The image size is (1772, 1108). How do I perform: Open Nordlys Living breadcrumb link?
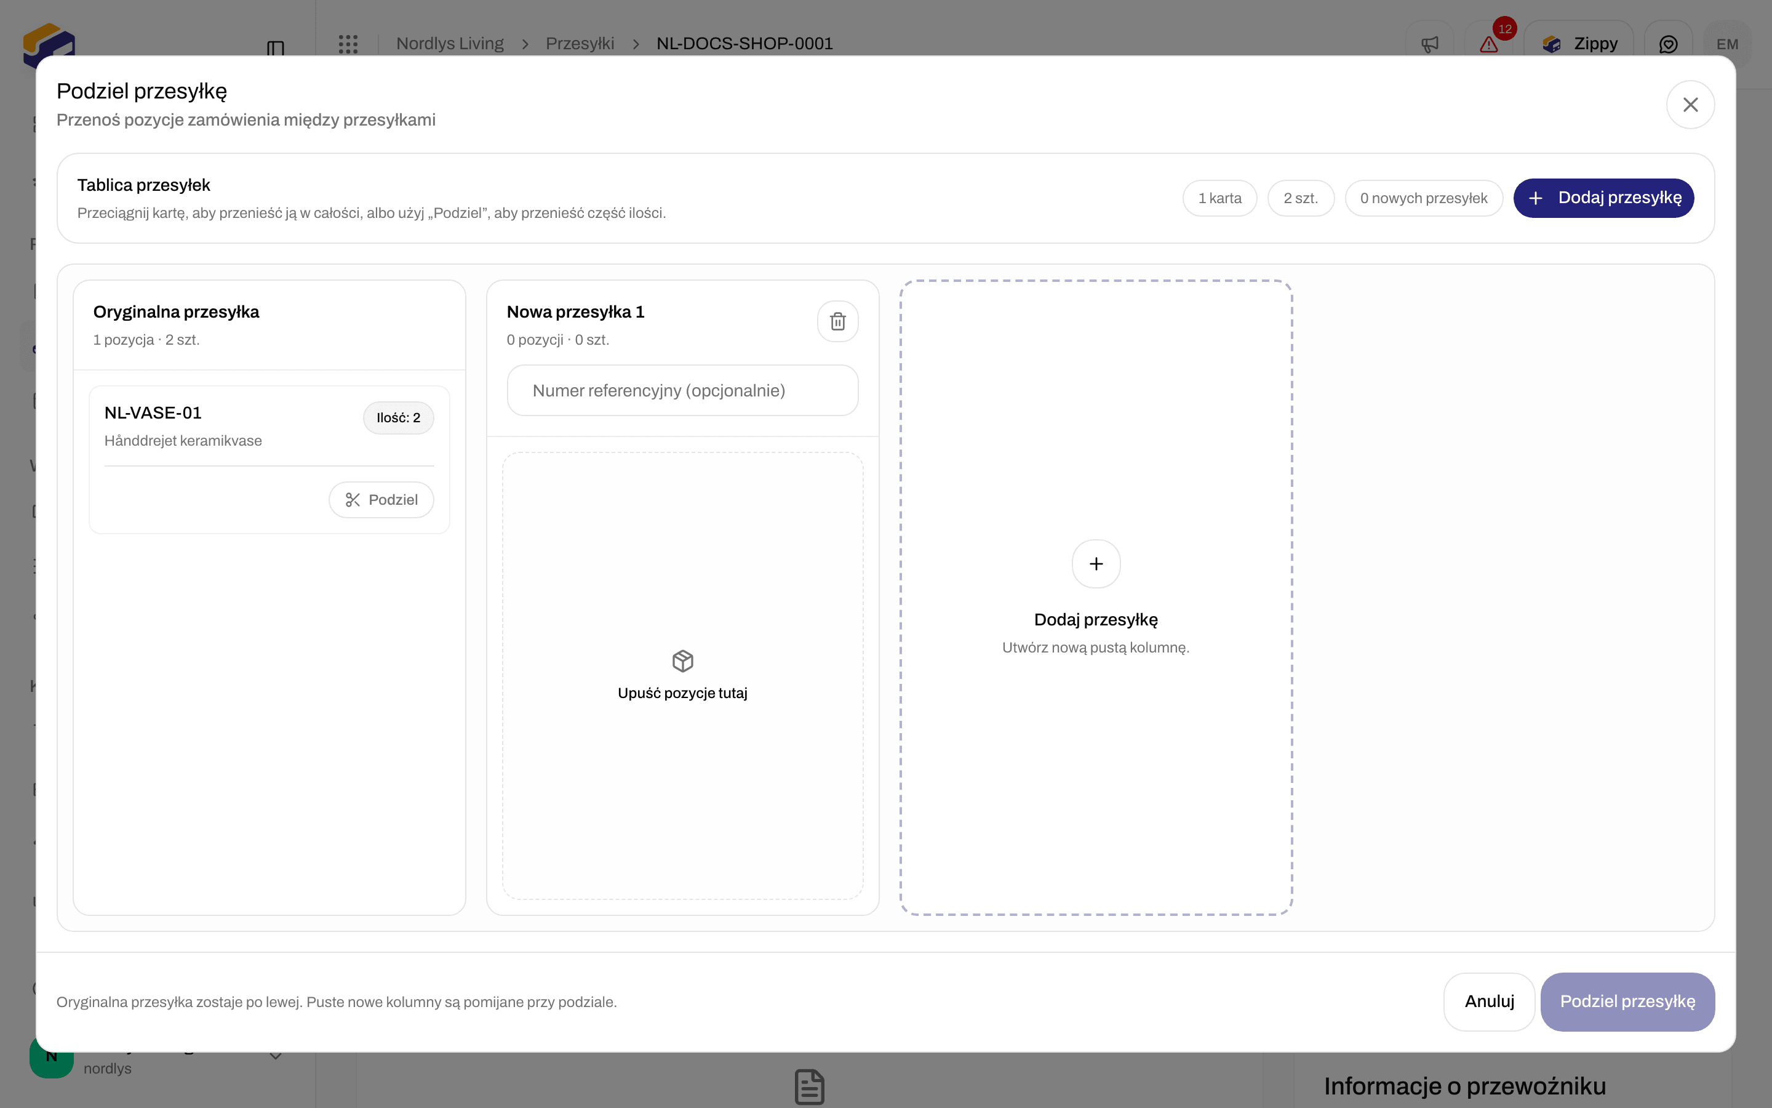click(x=450, y=43)
